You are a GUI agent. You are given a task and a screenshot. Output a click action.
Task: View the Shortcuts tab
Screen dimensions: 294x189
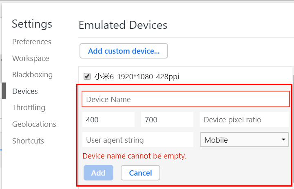point(28,141)
